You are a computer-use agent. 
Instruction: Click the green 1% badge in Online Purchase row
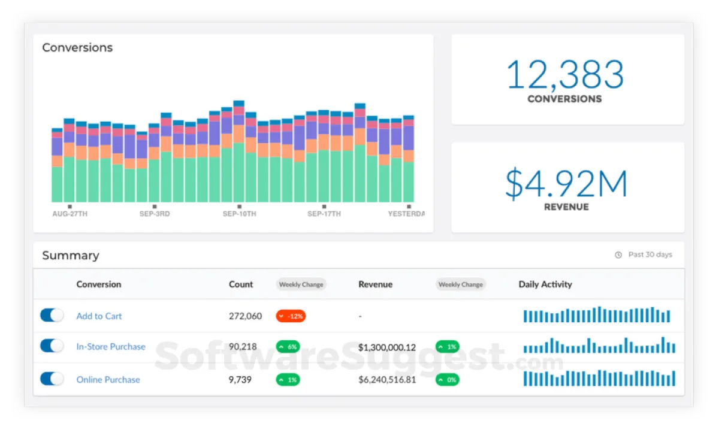pyautogui.click(x=288, y=380)
